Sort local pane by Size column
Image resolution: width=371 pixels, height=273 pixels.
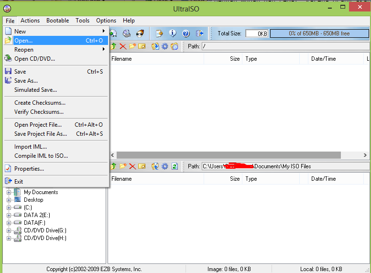223,179
